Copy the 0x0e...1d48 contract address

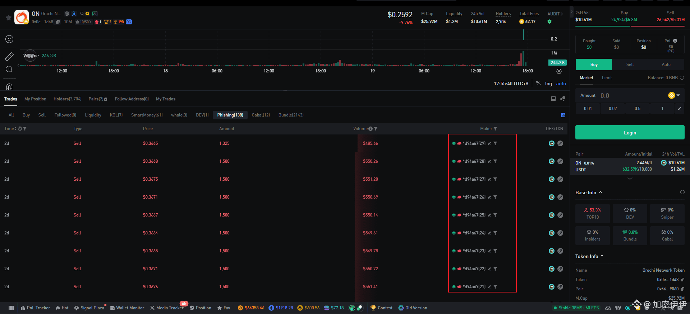coord(58,22)
